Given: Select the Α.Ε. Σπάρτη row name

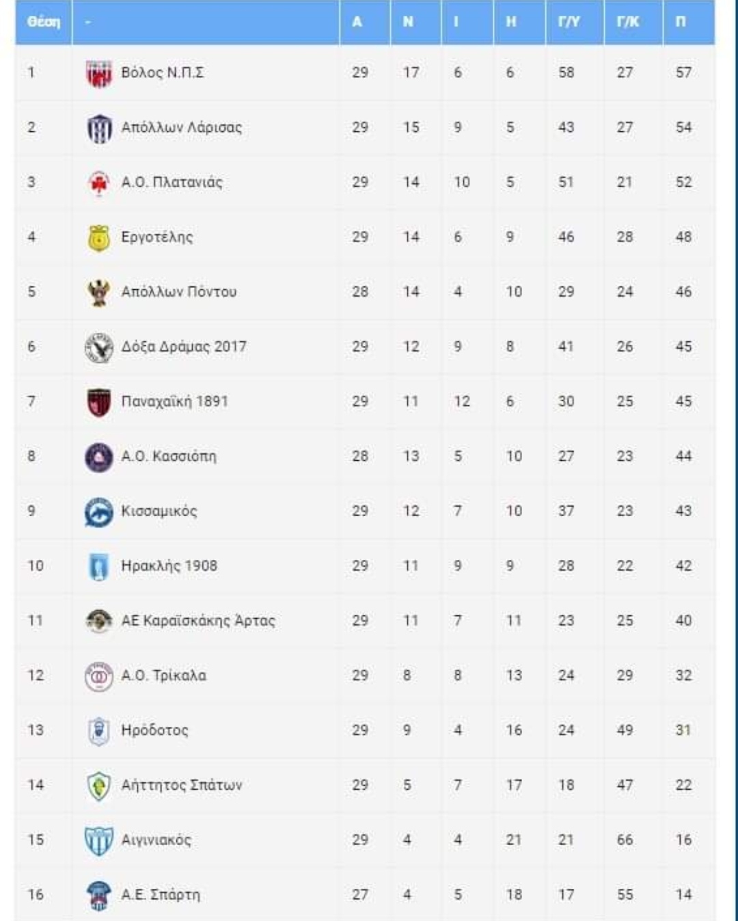Looking at the screenshot, I should 161,895.
